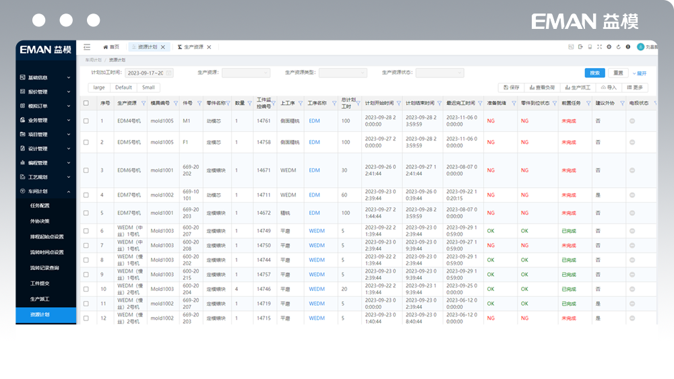
Task: Click the refresh icon in top bar
Action: click(x=618, y=47)
